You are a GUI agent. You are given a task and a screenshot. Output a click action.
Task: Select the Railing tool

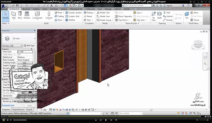click(88, 13)
